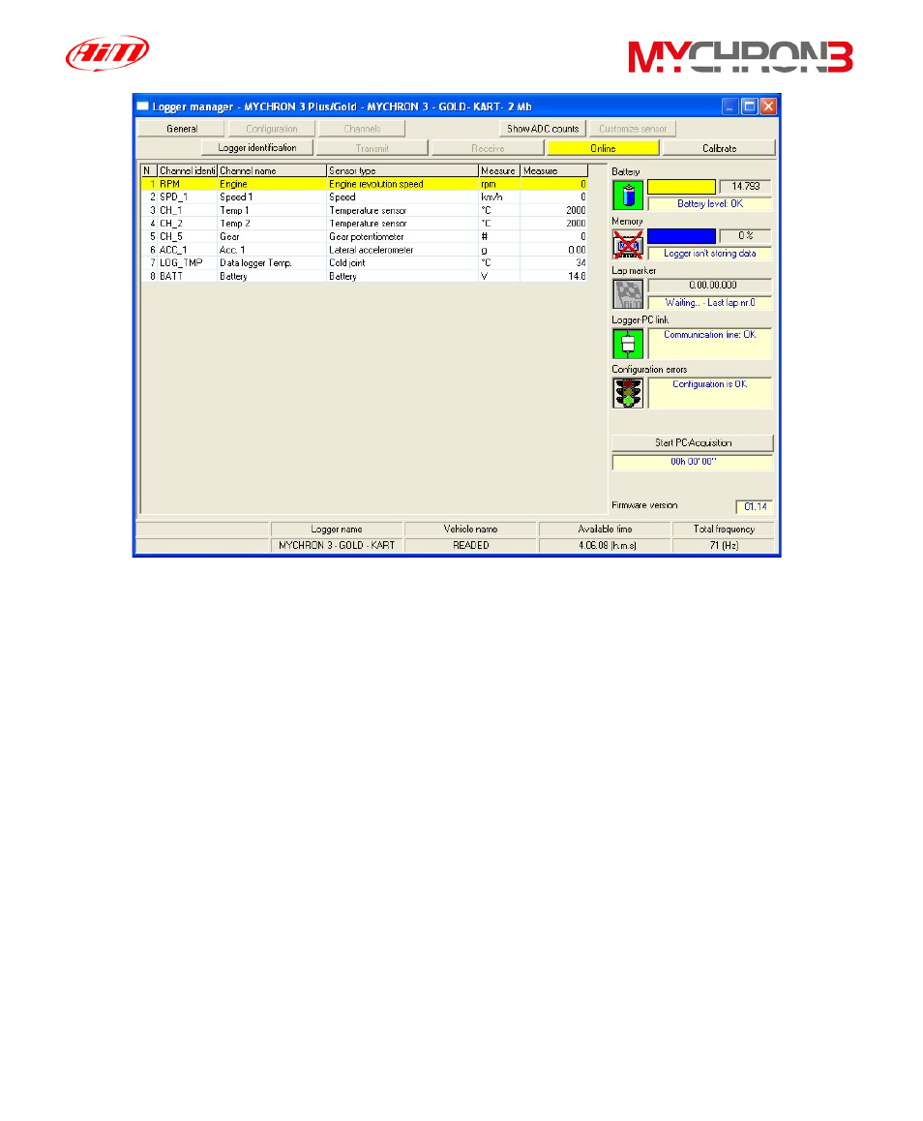Select the CH_1 channel row
Screen dimensions: 923x1121
pos(365,210)
